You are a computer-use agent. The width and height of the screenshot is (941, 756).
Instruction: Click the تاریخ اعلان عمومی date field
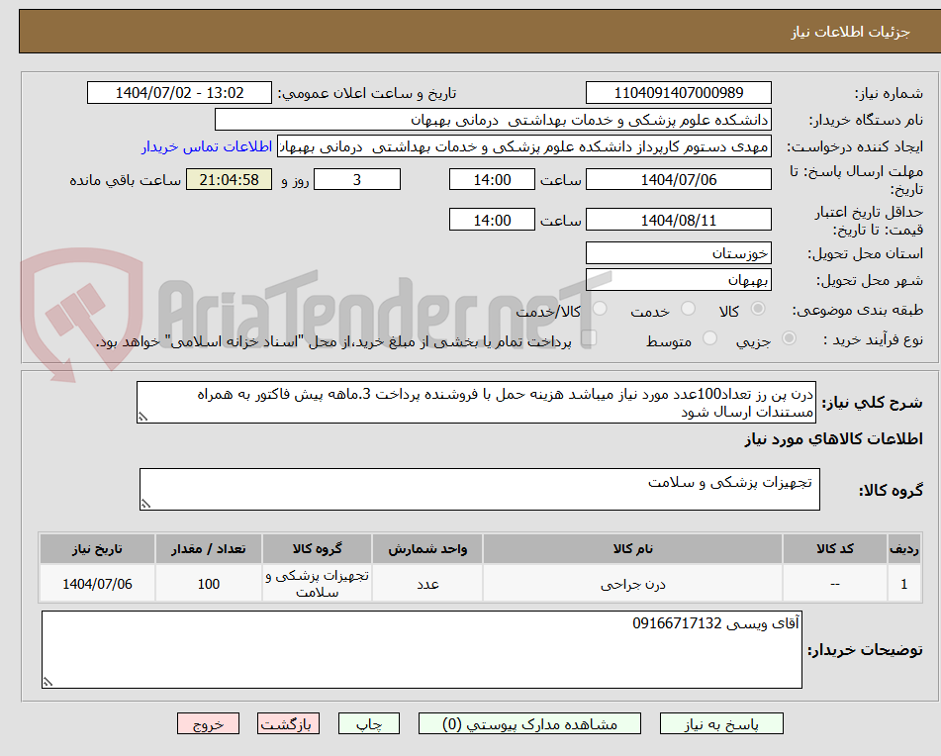tap(178, 92)
